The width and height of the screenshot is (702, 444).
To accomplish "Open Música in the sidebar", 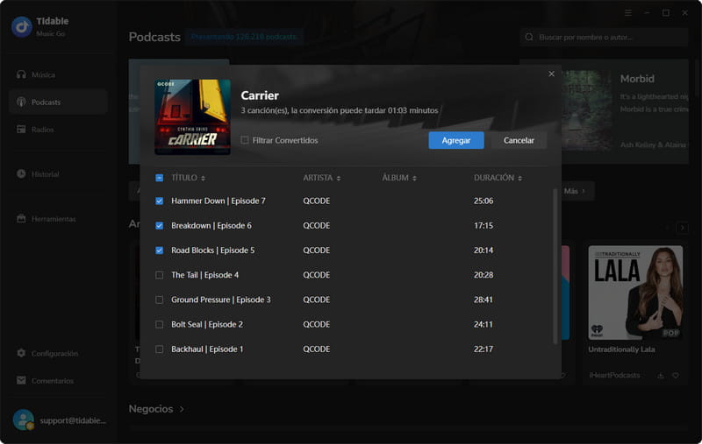I will click(58, 74).
